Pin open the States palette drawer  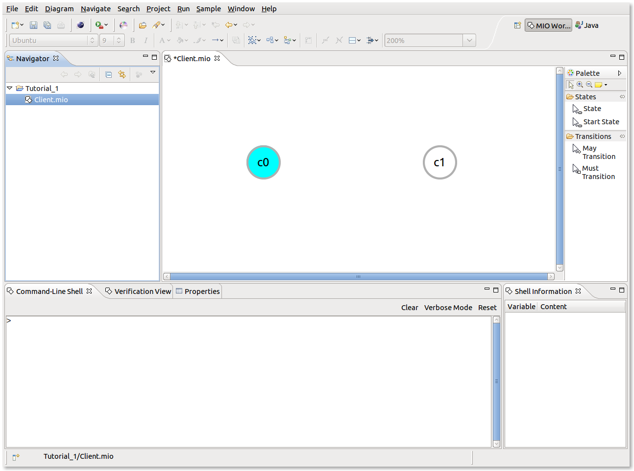tap(622, 97)
